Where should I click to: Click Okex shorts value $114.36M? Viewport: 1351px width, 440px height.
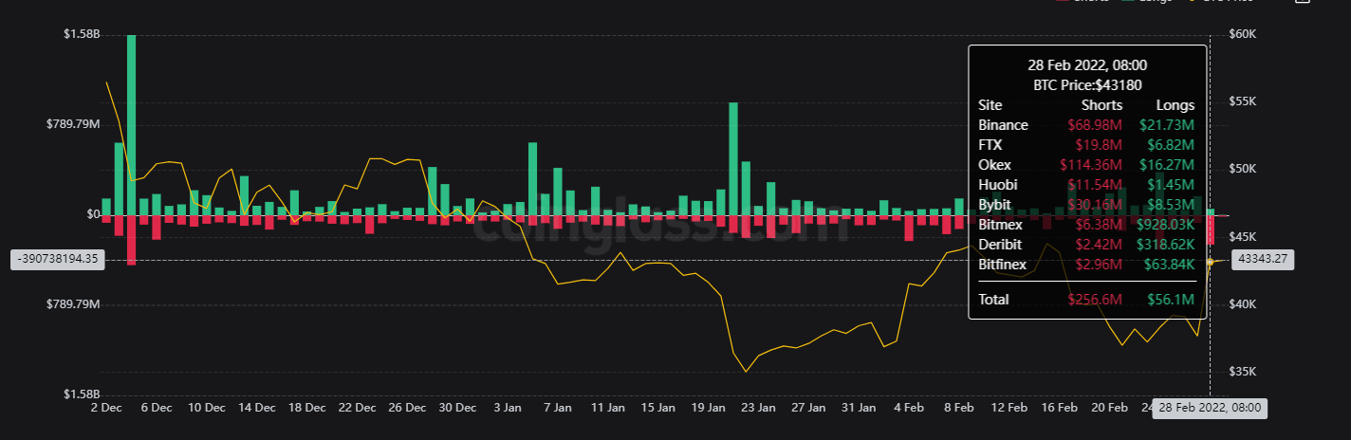1091,165
